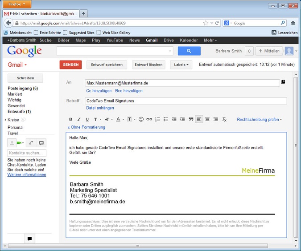Viewport: 301px width, 251px height.
Task: Open Drive from the Google bar
Action: 169,40
